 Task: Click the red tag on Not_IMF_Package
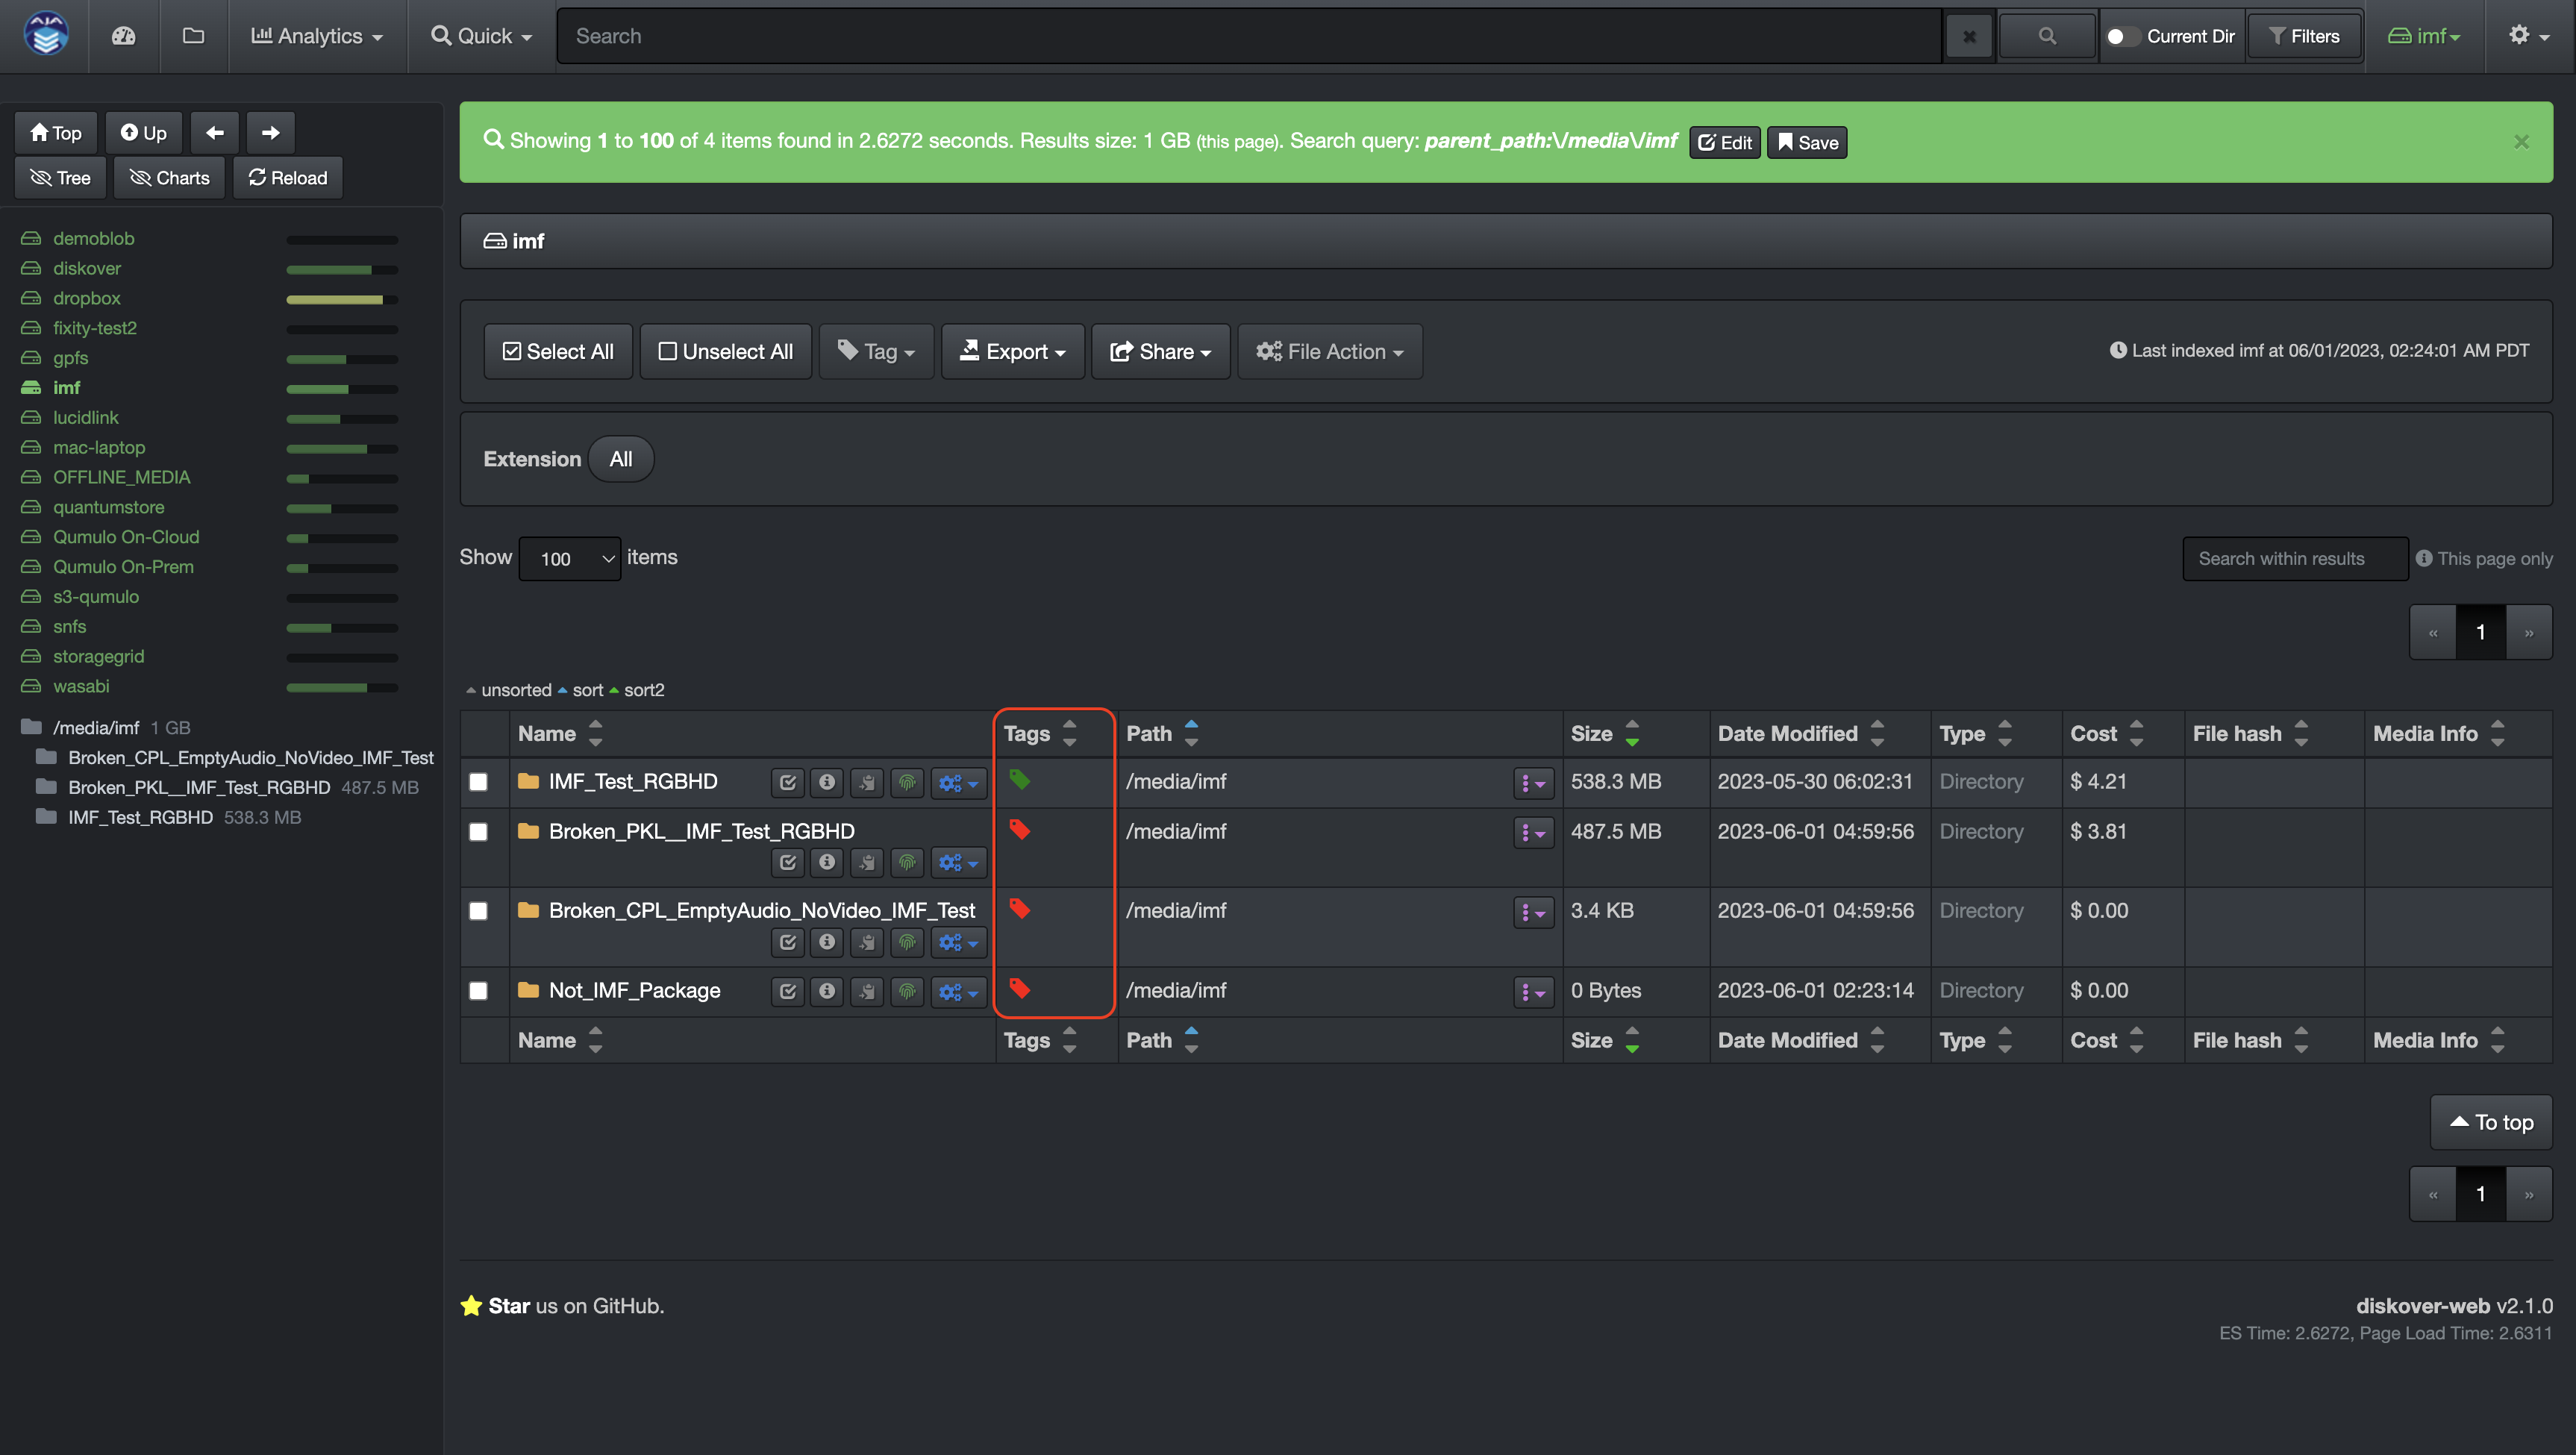(x=1019, y=989)
